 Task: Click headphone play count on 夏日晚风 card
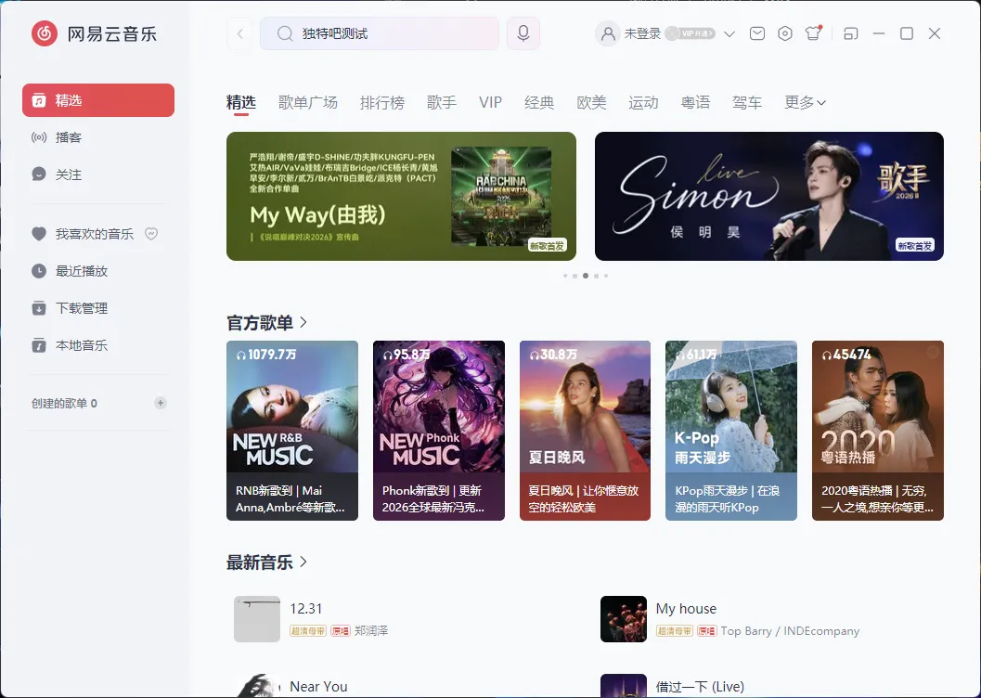[553, 355]
